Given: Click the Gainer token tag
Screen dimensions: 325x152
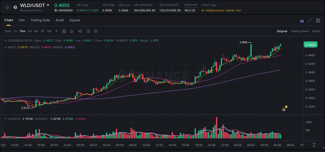Looking at the screenshot, I should pos(230,10).
